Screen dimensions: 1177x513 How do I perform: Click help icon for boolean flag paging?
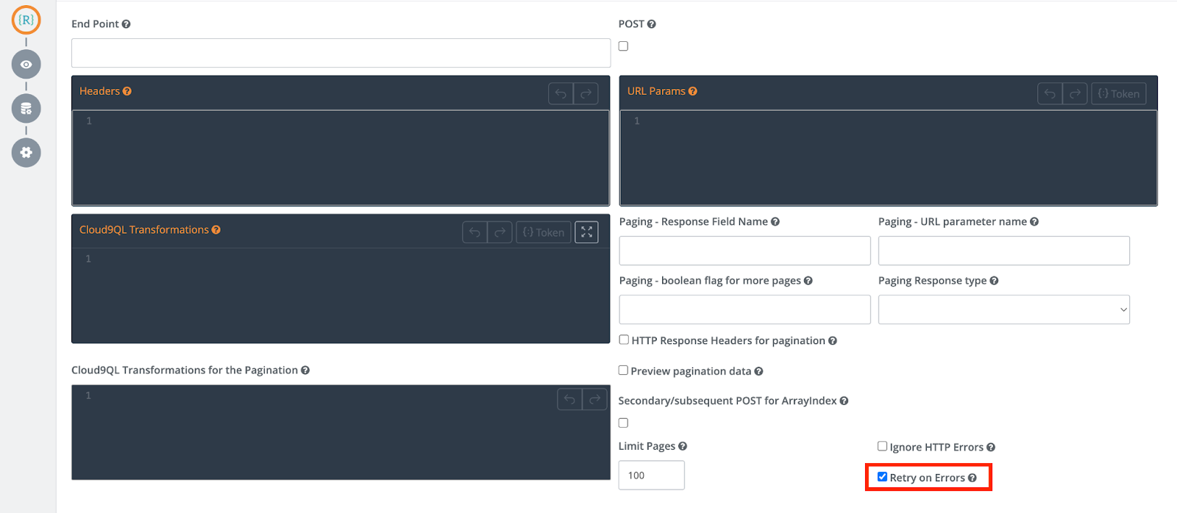(808, 281)
